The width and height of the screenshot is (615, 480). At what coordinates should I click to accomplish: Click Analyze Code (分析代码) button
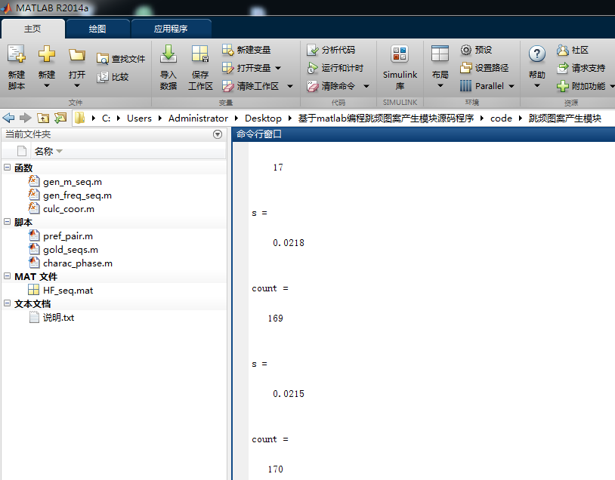click(331, 50)
